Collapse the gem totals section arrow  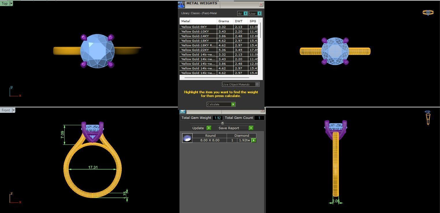pos(222,123)
